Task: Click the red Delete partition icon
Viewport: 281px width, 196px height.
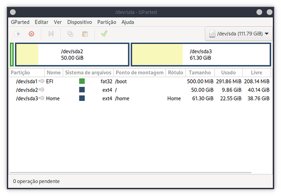Action: coord(31,34)
